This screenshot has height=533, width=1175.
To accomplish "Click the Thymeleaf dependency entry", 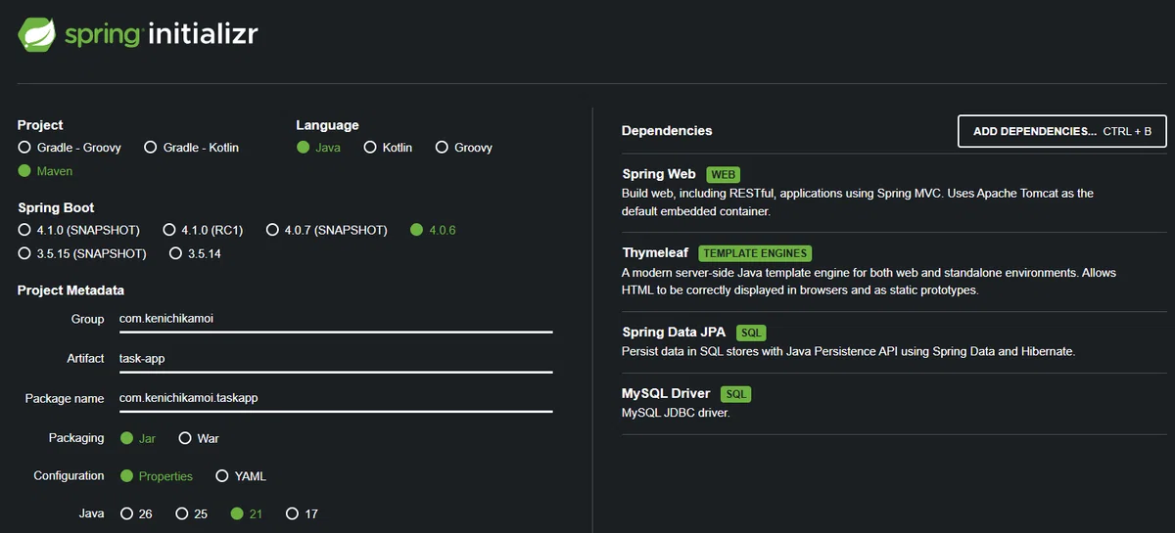I will tap(894, 271).
